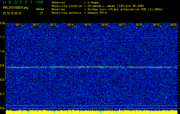Click the 1.1 frequency axis label
This screenshot has height=114, width=180.
click(3, 37)
